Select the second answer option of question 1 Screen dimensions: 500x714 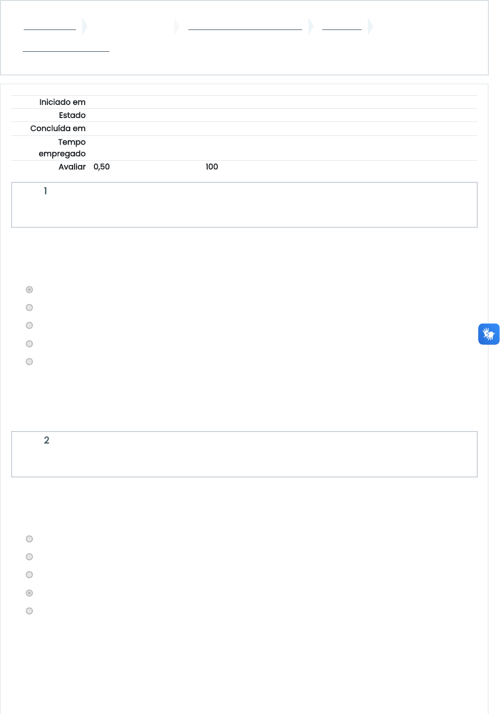point(30,308)
